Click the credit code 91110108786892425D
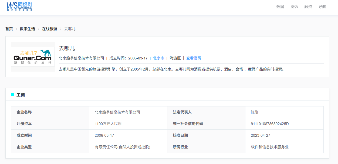This screenshot has height=164, width=338. tap(270, 124)
